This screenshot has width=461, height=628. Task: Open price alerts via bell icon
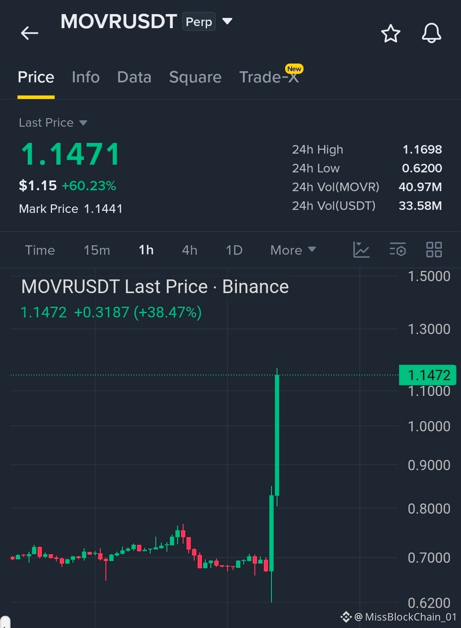(x=432, y=33)
